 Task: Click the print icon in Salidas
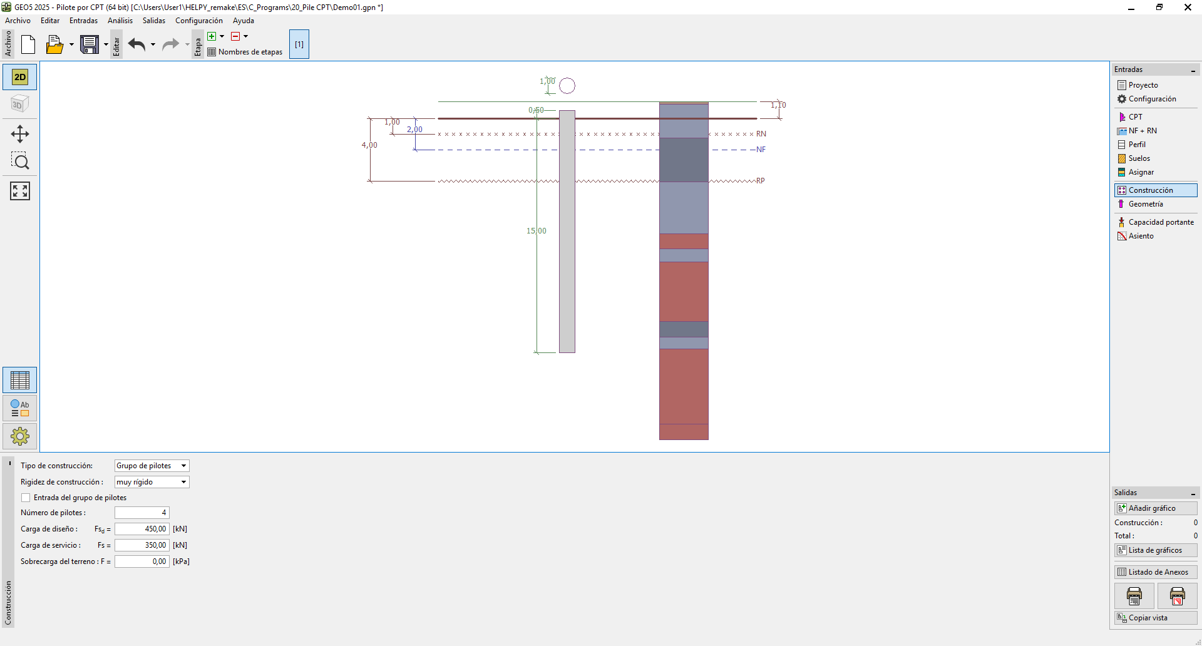(x=1134, y=596)
